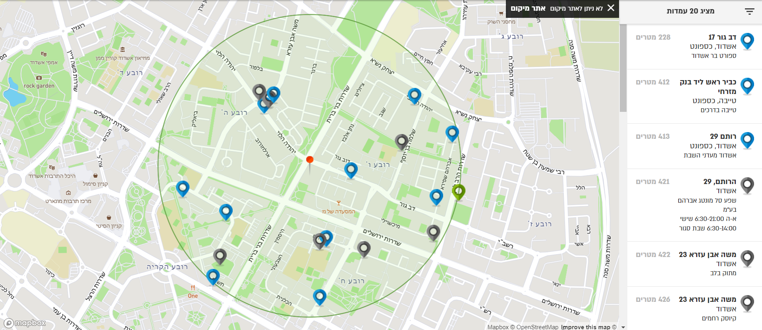Image resolution: width=762 pixels, height=330 pixels.
Task: Select gray pin on שדרות ירושלים lower center
Action: click(364, 249)
